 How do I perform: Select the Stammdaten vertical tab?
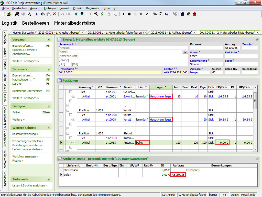[x=5, y=179]
